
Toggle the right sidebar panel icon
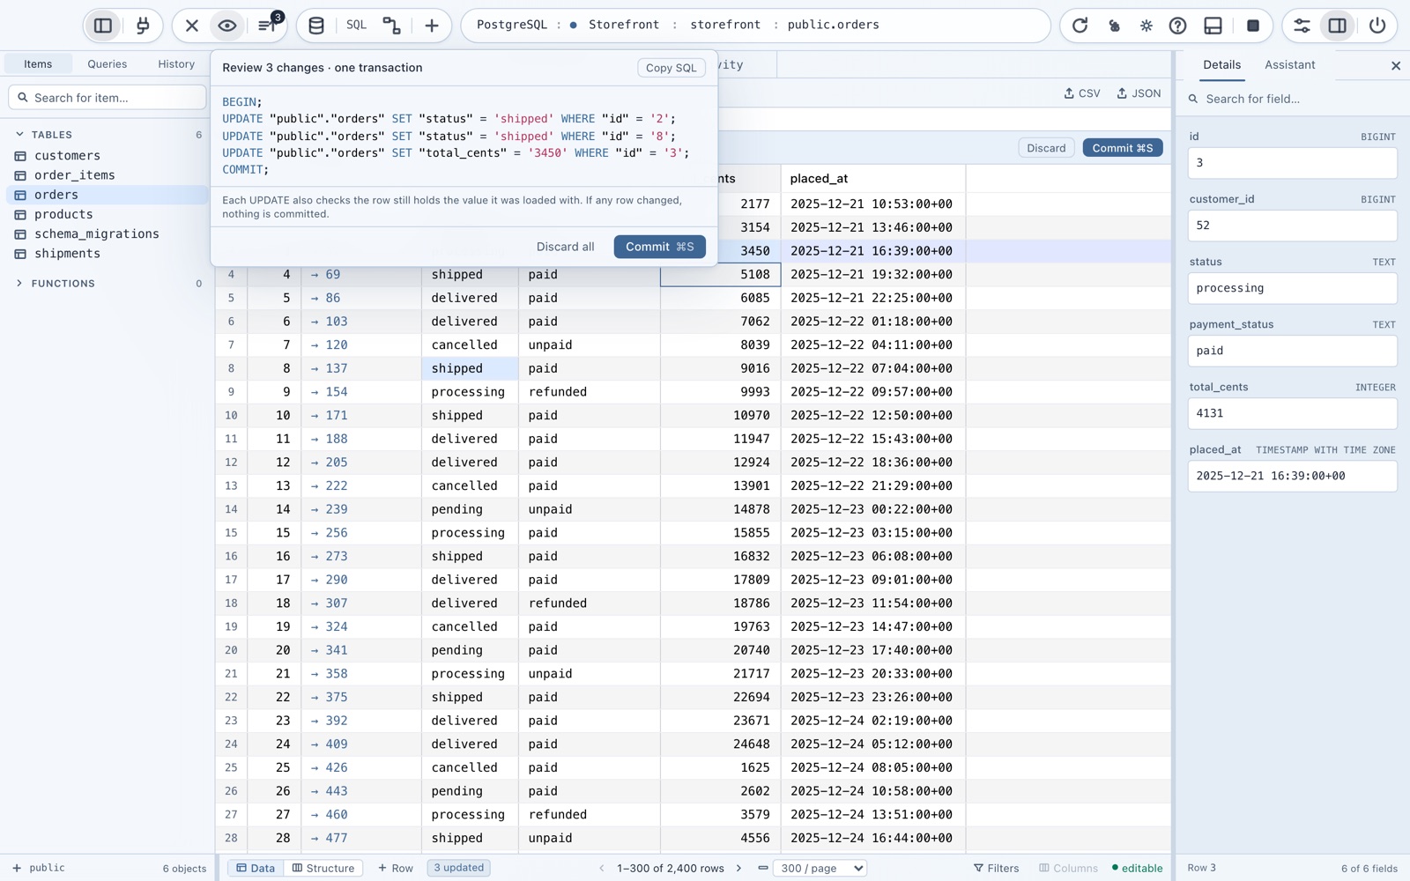point(1338,26)
